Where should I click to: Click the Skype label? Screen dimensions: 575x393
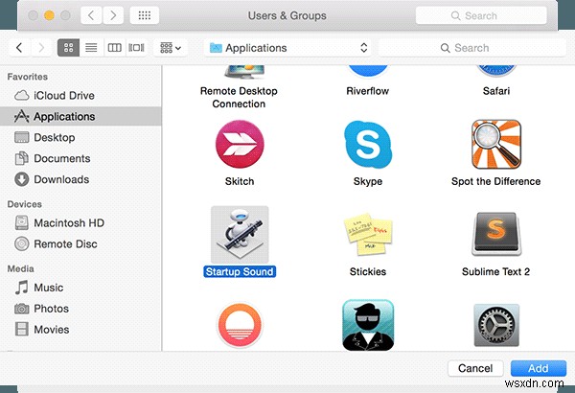pos(368,181)
